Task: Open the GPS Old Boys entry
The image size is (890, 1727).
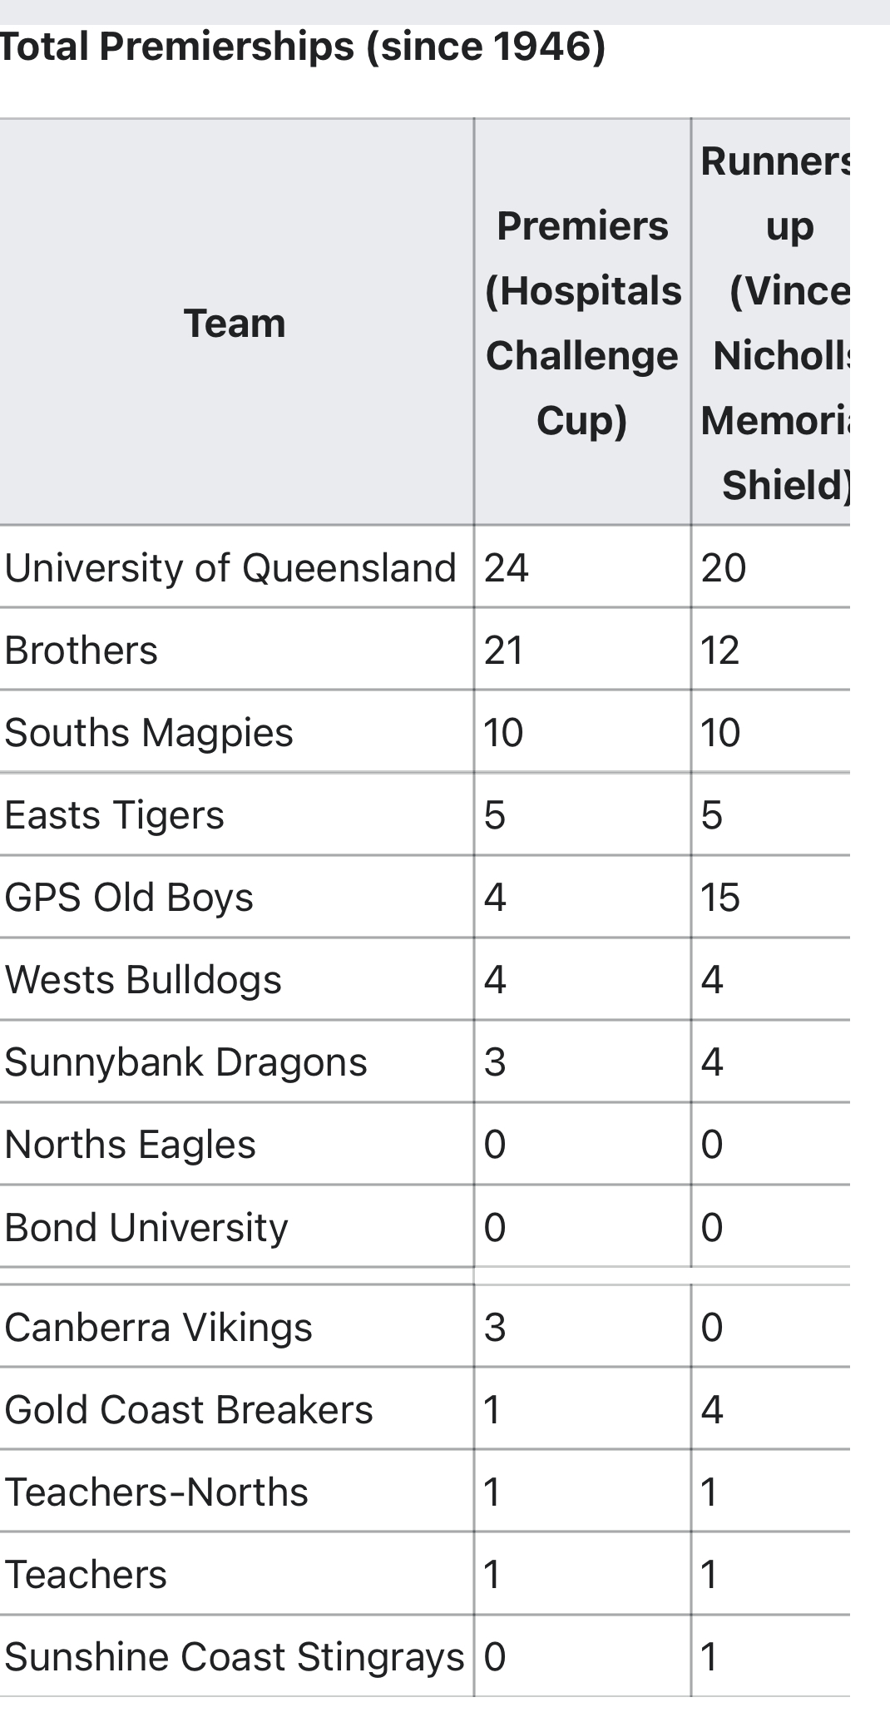Action: (x=129, y=898)
